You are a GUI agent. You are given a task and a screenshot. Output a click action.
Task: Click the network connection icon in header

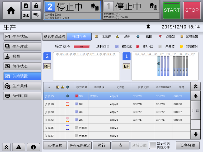[x=36, y=15]
